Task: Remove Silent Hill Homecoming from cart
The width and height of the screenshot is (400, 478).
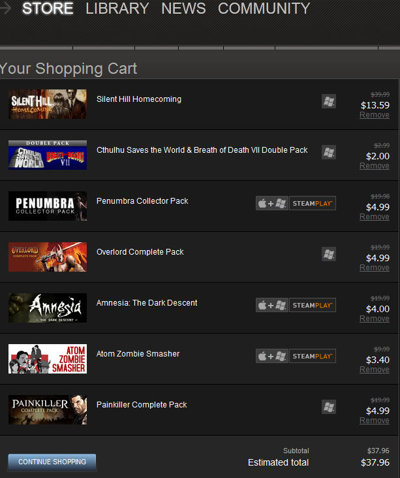Action: tap(374, 115)
